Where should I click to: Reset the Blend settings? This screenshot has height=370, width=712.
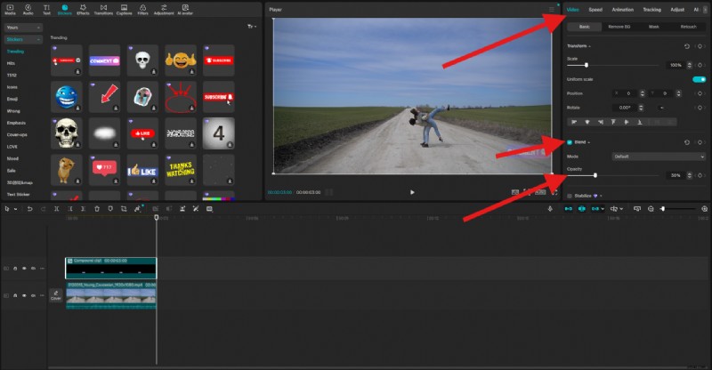(x=687, y=142)
